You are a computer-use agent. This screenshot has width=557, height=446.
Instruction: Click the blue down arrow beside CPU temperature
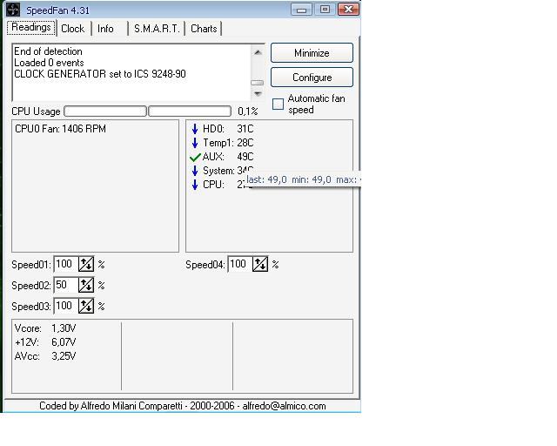point(195,185)
